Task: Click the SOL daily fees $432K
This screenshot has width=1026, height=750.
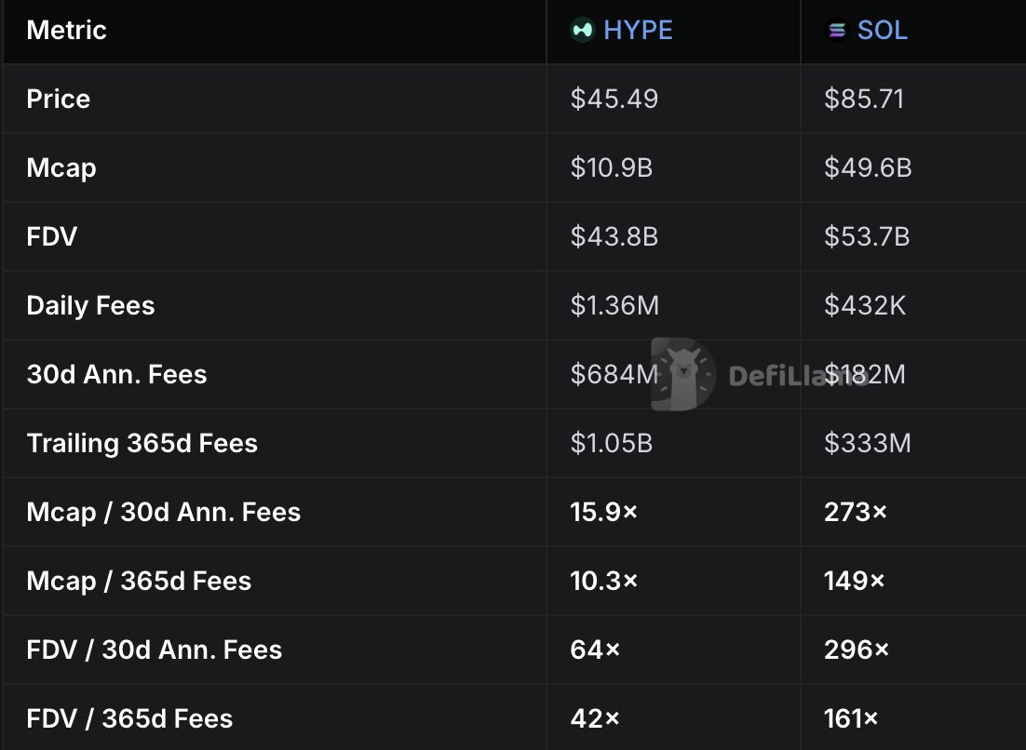Action: 865,305
